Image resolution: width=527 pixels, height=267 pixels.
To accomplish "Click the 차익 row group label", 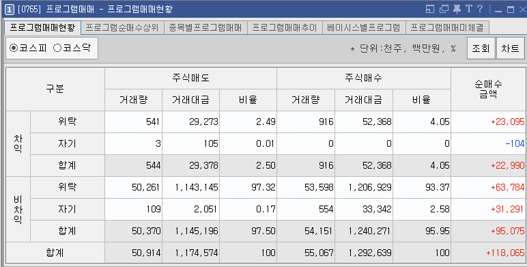I will point(18,143).
